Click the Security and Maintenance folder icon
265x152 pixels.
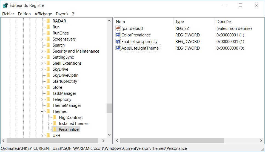(x=48, y=51)
